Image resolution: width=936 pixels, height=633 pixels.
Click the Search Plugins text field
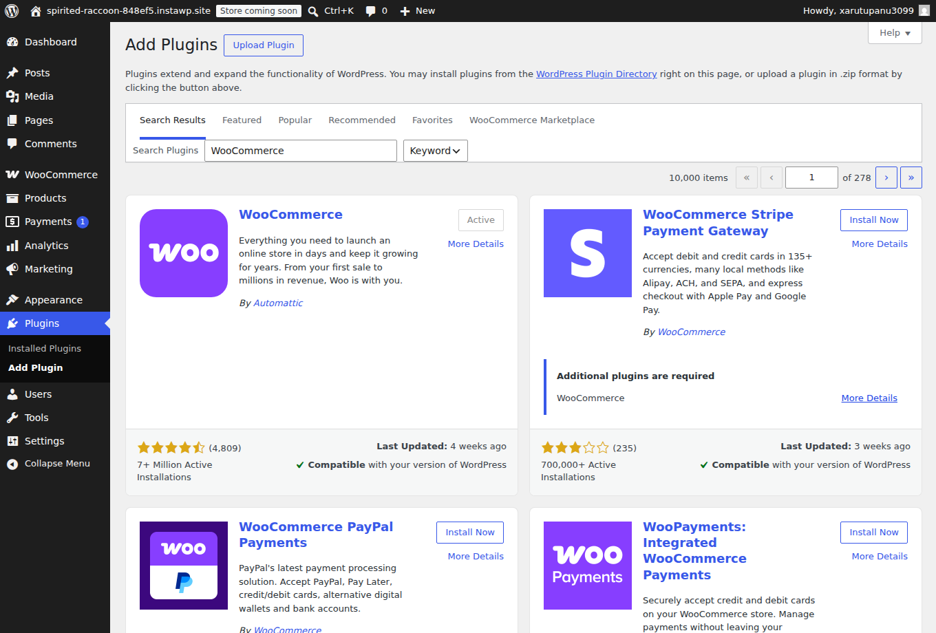pyautogui.click(x=301, y=151)
